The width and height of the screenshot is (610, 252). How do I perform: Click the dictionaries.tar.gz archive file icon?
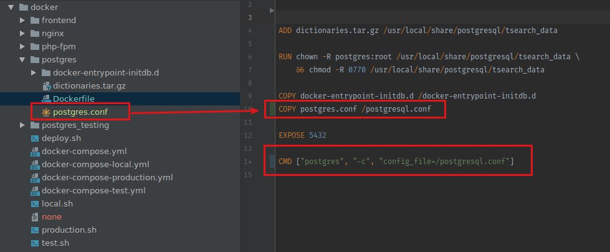click(x=46, y=86)
